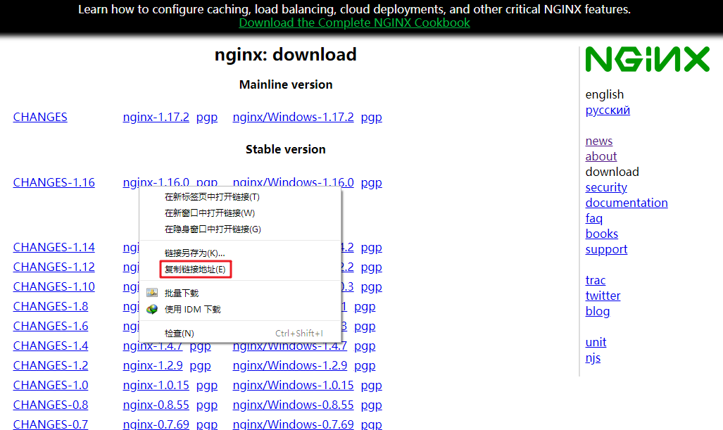Download nginx-1.2.9 source link
The height and width of the screenshot is (430, 723).
pos(153,365)
